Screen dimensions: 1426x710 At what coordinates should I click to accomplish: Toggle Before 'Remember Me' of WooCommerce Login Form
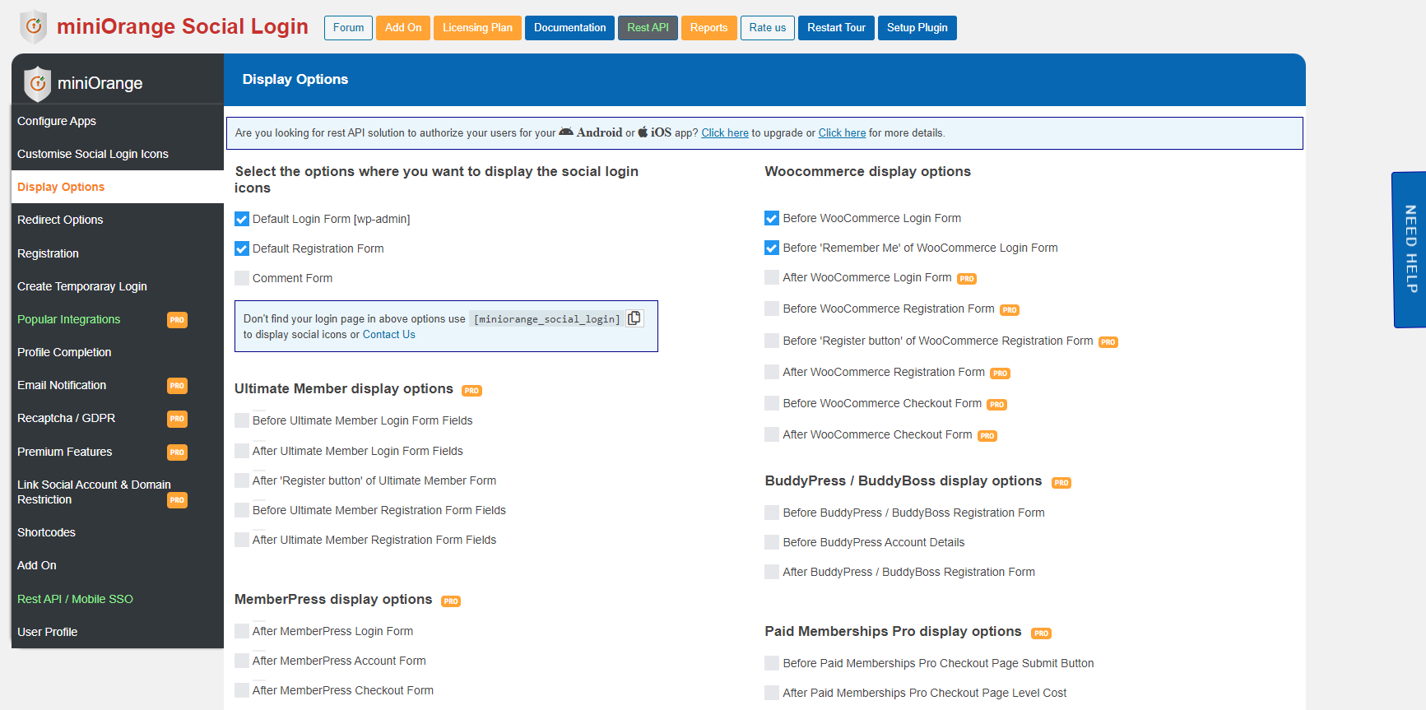point(772,248)
